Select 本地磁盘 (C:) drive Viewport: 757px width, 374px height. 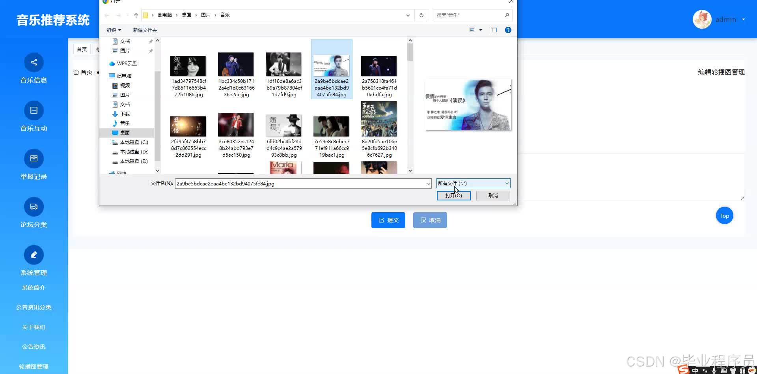point(134,142)
